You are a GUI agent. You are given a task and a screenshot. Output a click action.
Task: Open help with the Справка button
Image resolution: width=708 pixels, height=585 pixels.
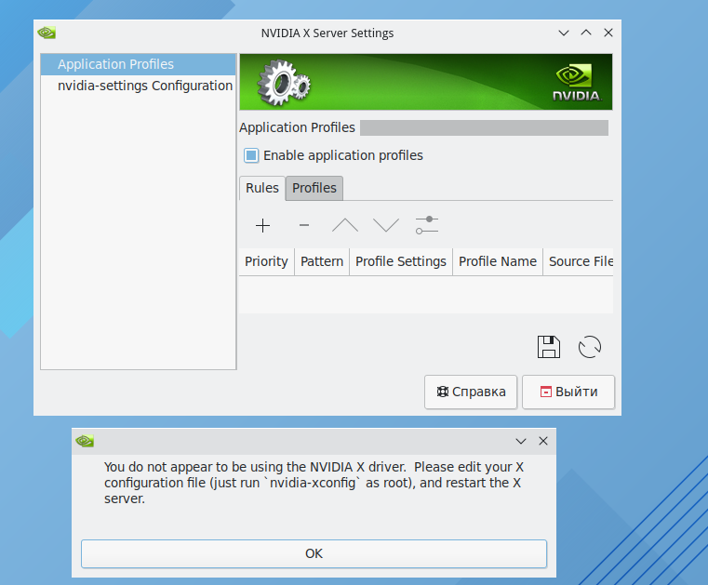471,392
